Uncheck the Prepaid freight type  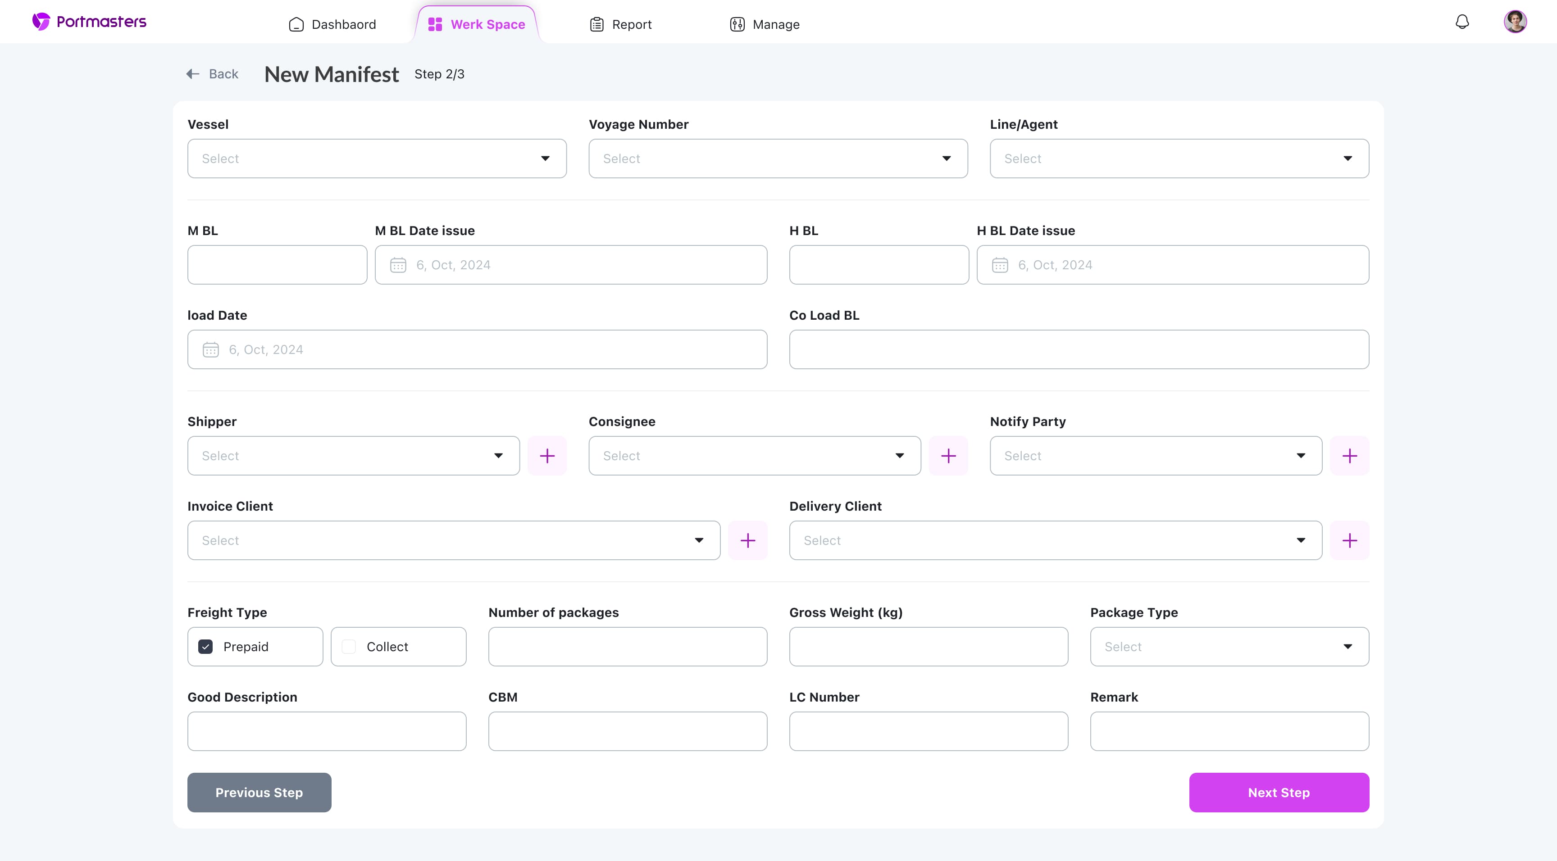point(205,646)
